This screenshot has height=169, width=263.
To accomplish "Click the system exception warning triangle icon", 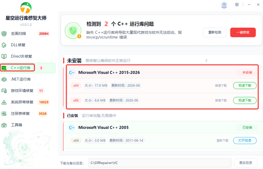I will tap(4, 102).
